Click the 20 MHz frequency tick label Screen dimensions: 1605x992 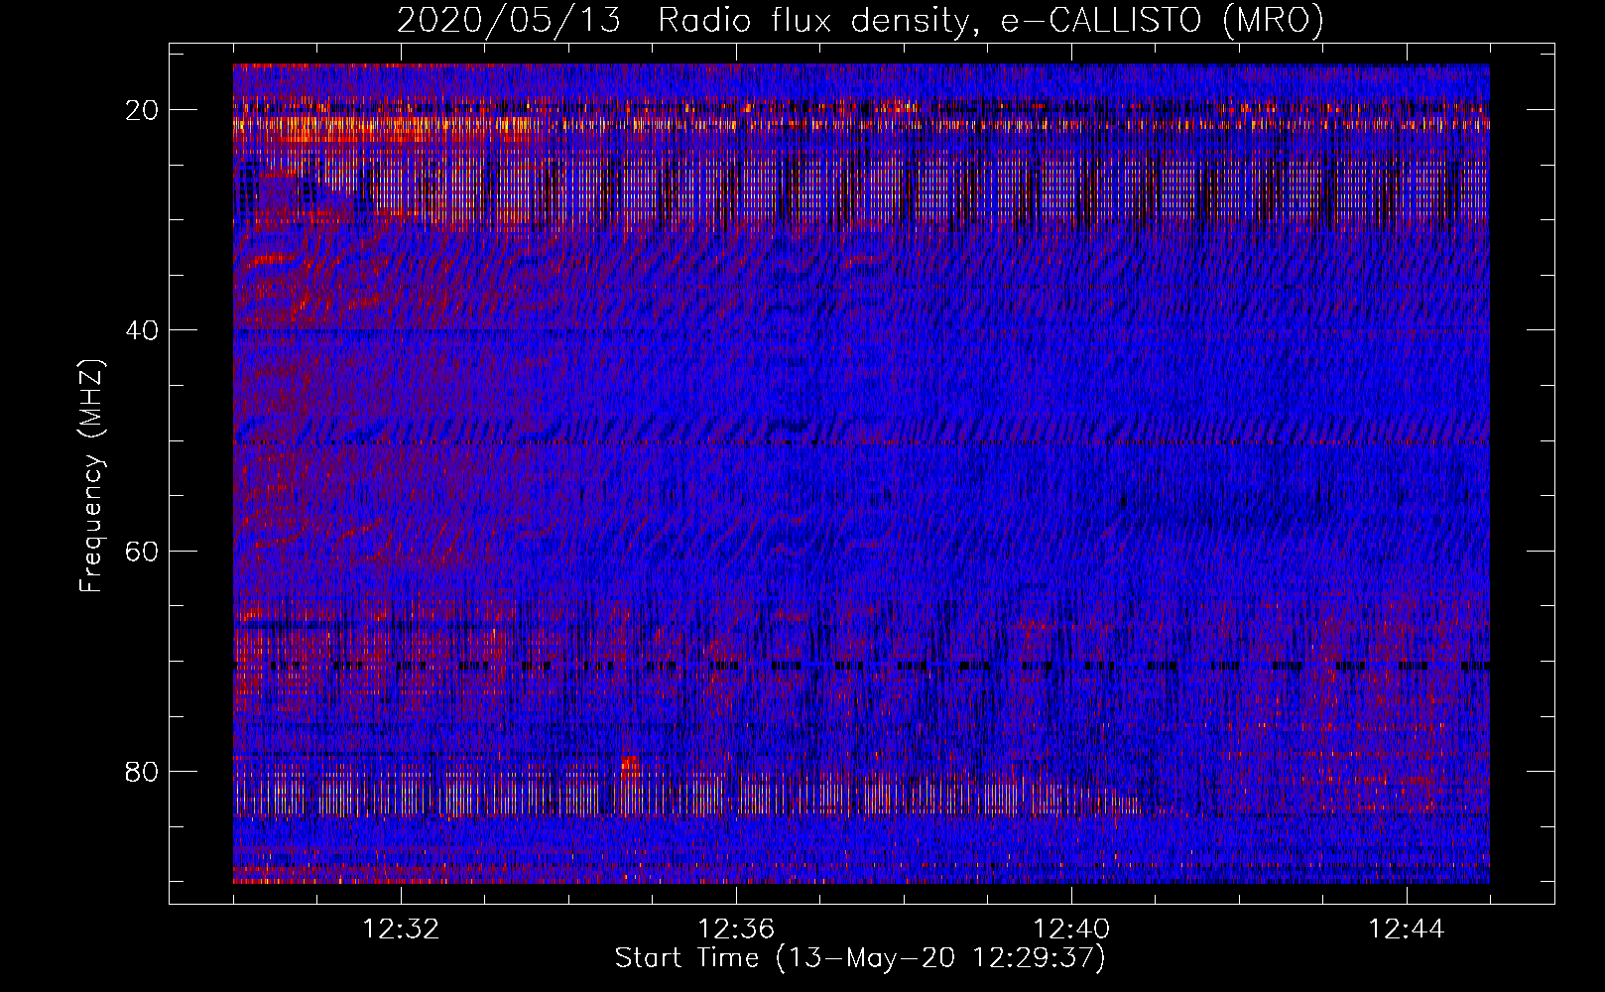[143, 110]
